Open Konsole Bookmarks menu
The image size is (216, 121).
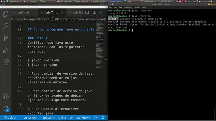tap(128, 7)
